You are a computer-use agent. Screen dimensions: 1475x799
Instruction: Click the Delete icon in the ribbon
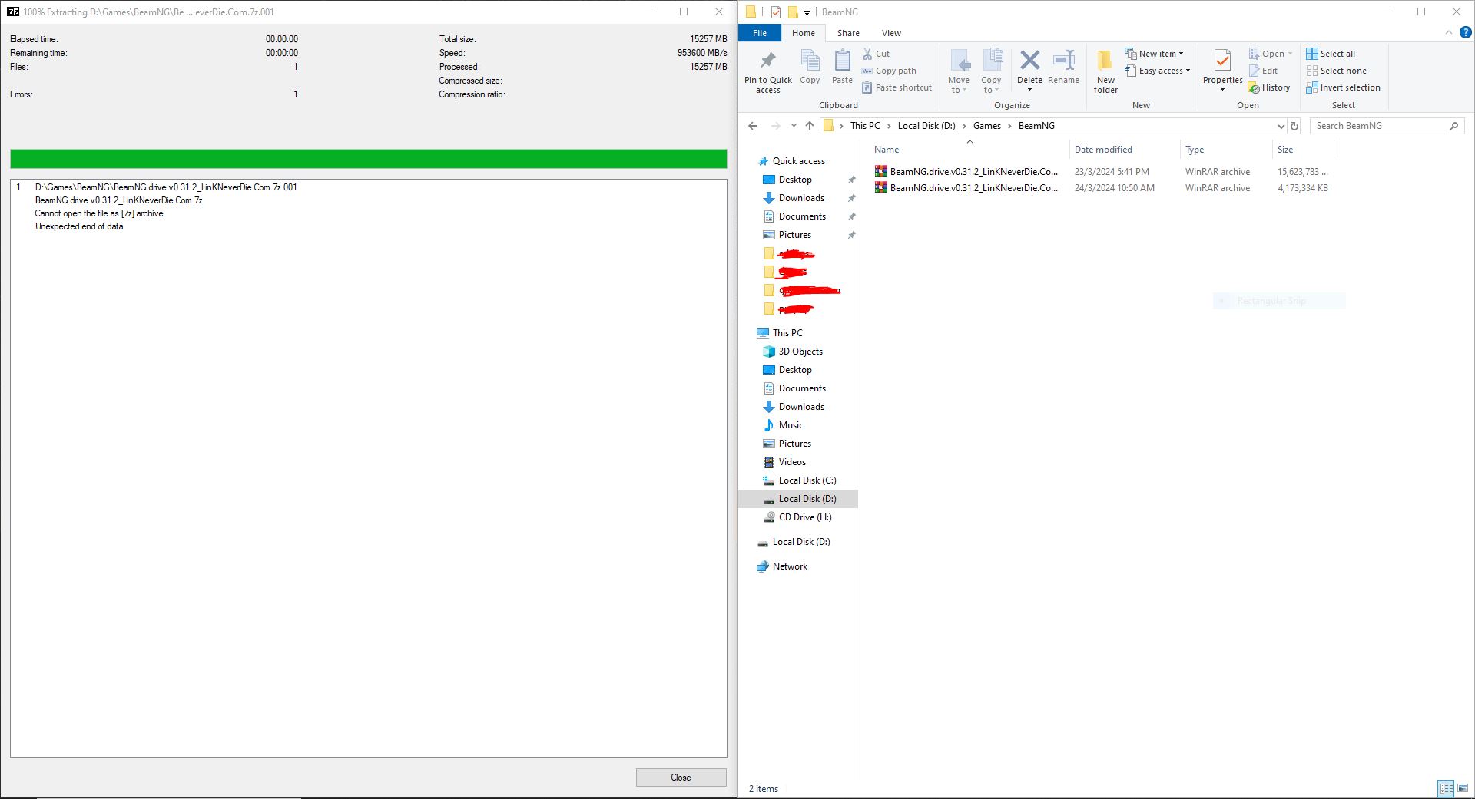click(1029, 61)
